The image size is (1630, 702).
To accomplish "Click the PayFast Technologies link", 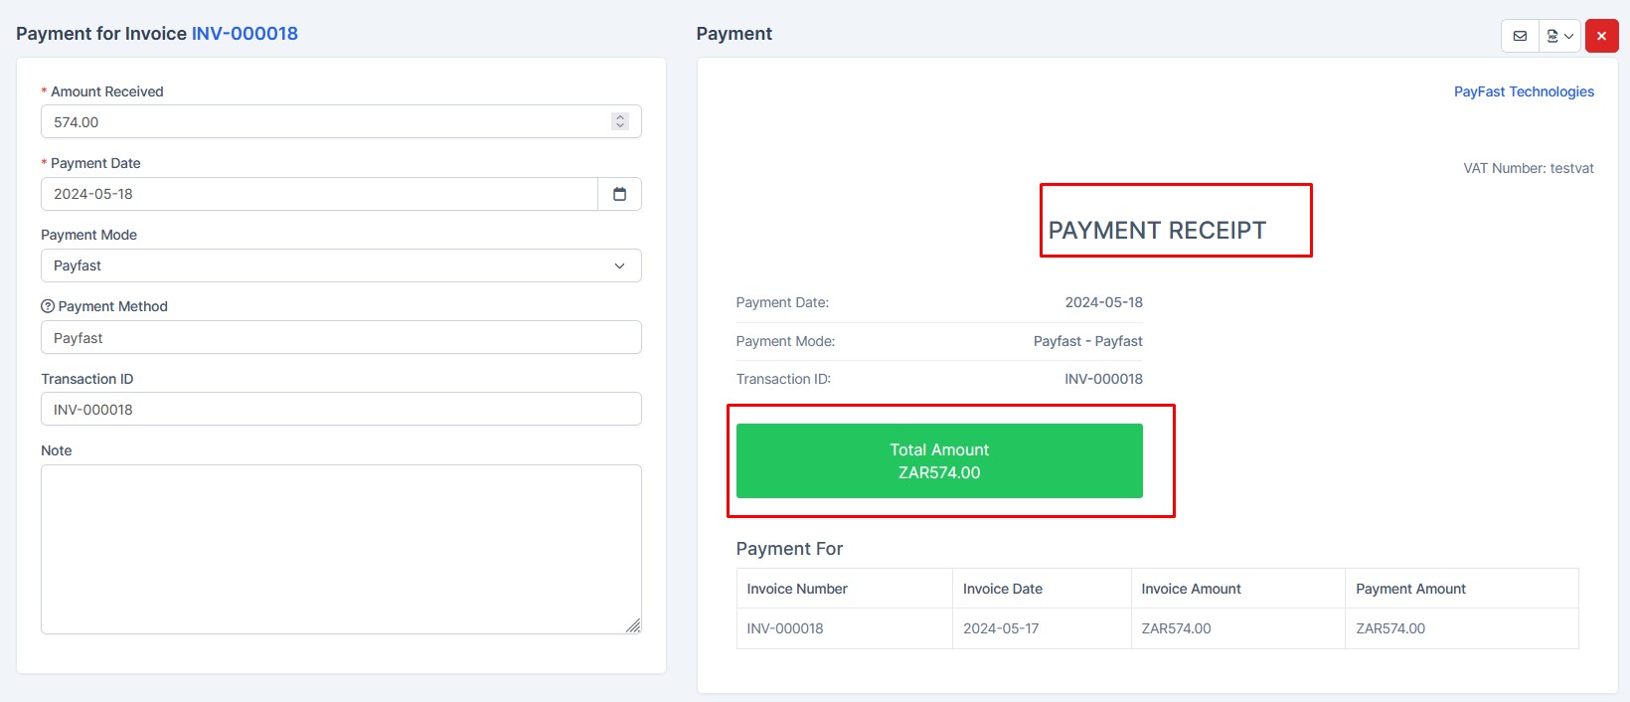I will 1524,91.
